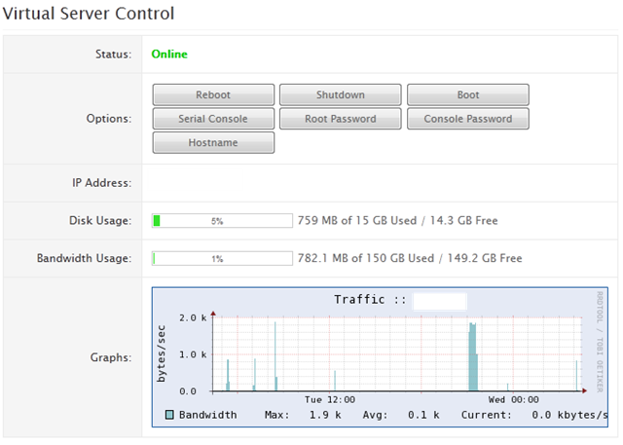Click the Bandwidth legend color square
Viewport: 623px width, 445px height.
[x=169, y=415]
